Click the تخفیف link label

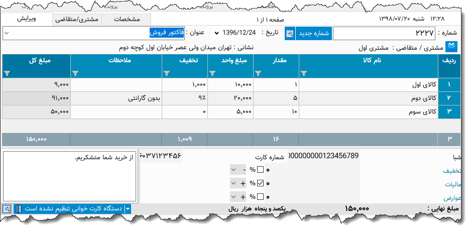453,171
